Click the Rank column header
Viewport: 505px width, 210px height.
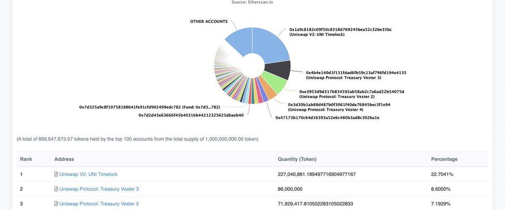pos(26,159)
